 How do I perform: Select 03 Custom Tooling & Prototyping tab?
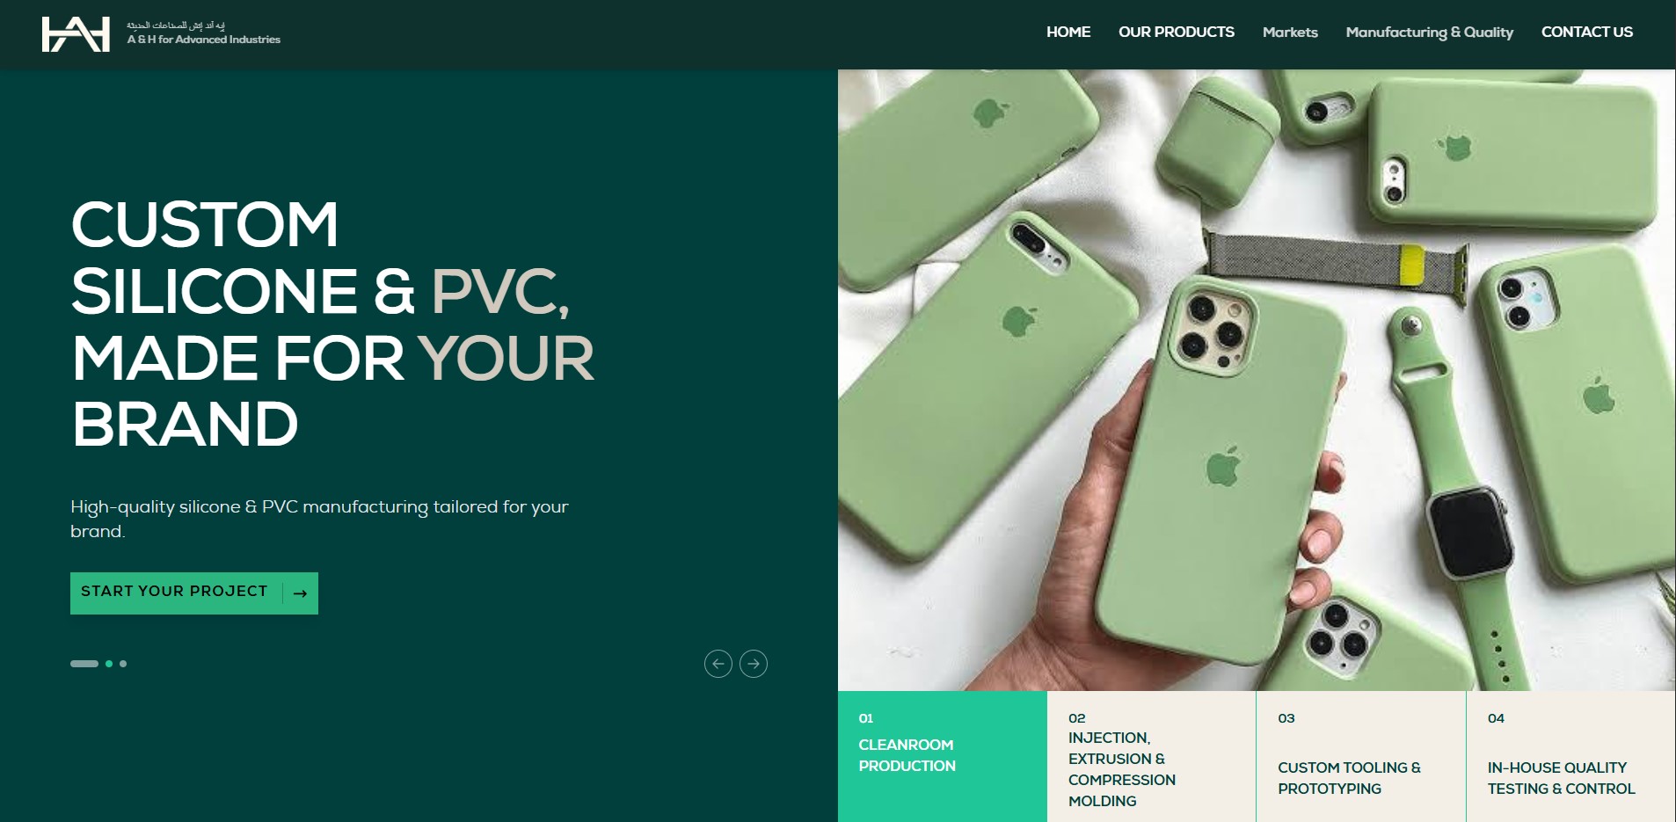1361,756
